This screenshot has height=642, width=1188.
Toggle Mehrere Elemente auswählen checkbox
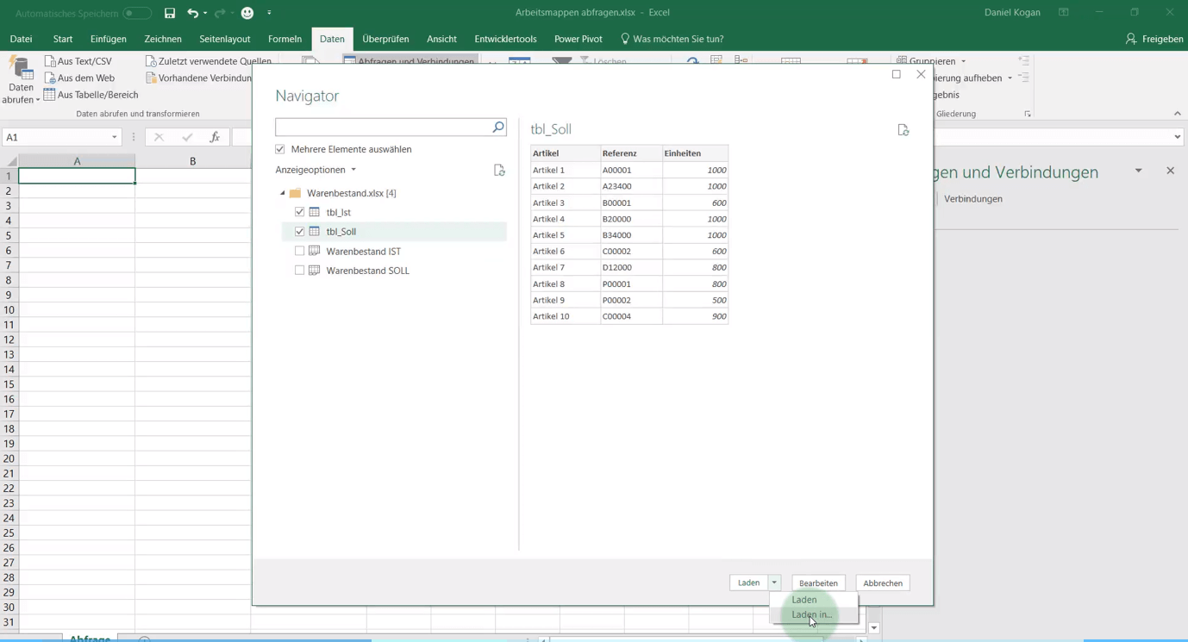pyautogui.click(x=280, y=149)
